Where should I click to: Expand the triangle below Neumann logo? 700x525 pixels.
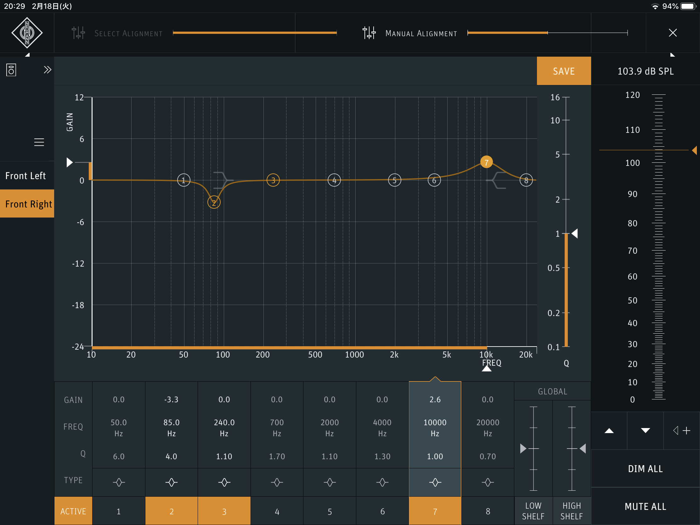27,55
